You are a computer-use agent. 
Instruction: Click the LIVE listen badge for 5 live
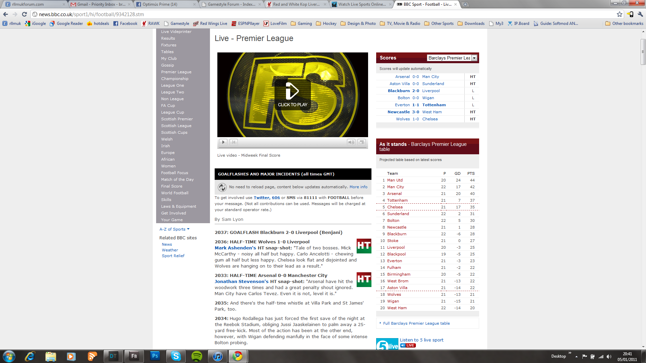coord(408,346)
